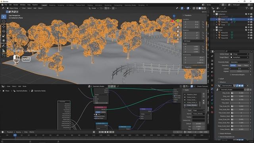This screenshot has height=143, width=254.
Task: Select the Add Cube tool
Action: tap(4, 56)
